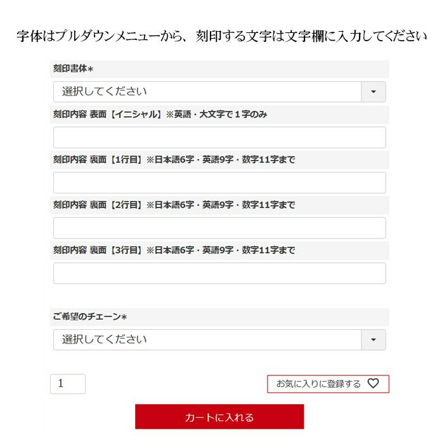444x444 pixels.
Task: Click the 刻印内容 裏面【2行目】 label
Action: click(174, 205)
